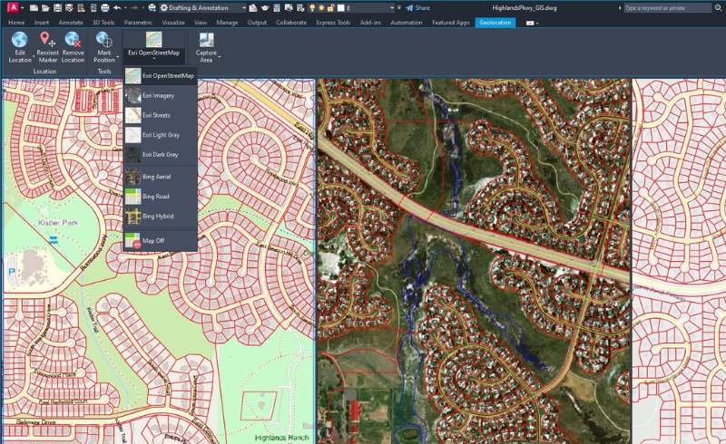Open the Annotate ribbon tab
This screenshot has width=726, height=444.
71,22
